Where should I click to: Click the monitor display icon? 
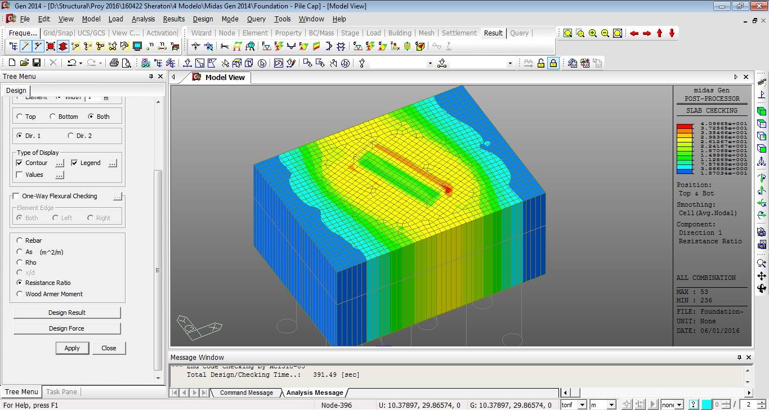pos(137,46)
